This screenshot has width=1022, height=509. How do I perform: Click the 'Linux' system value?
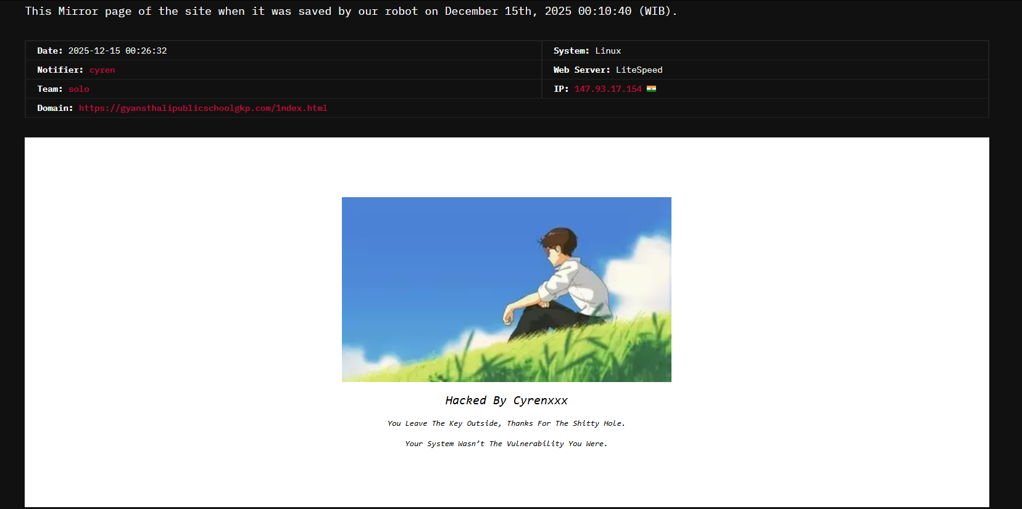point(608,51)
